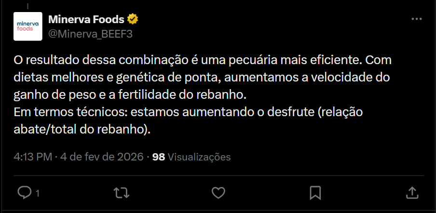
Task: Click the sentence about pecuária mais eficiente
Action: coord(188,61)
